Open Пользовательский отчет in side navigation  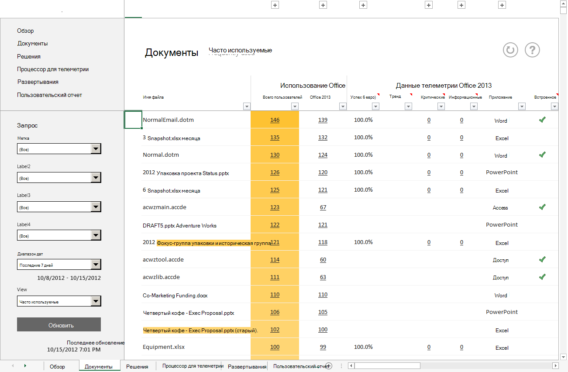tap(50, 95)
